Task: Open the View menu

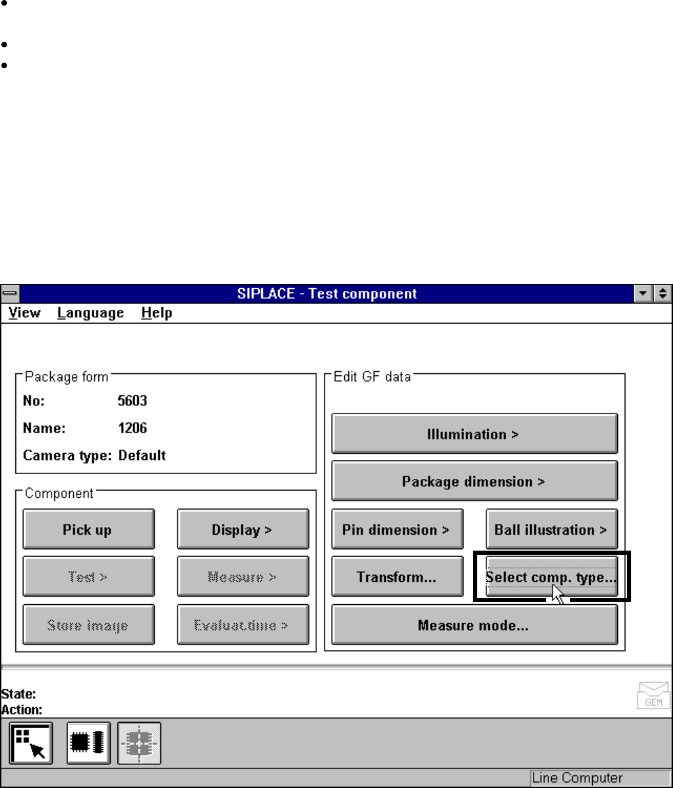Action: pos(24,313)
